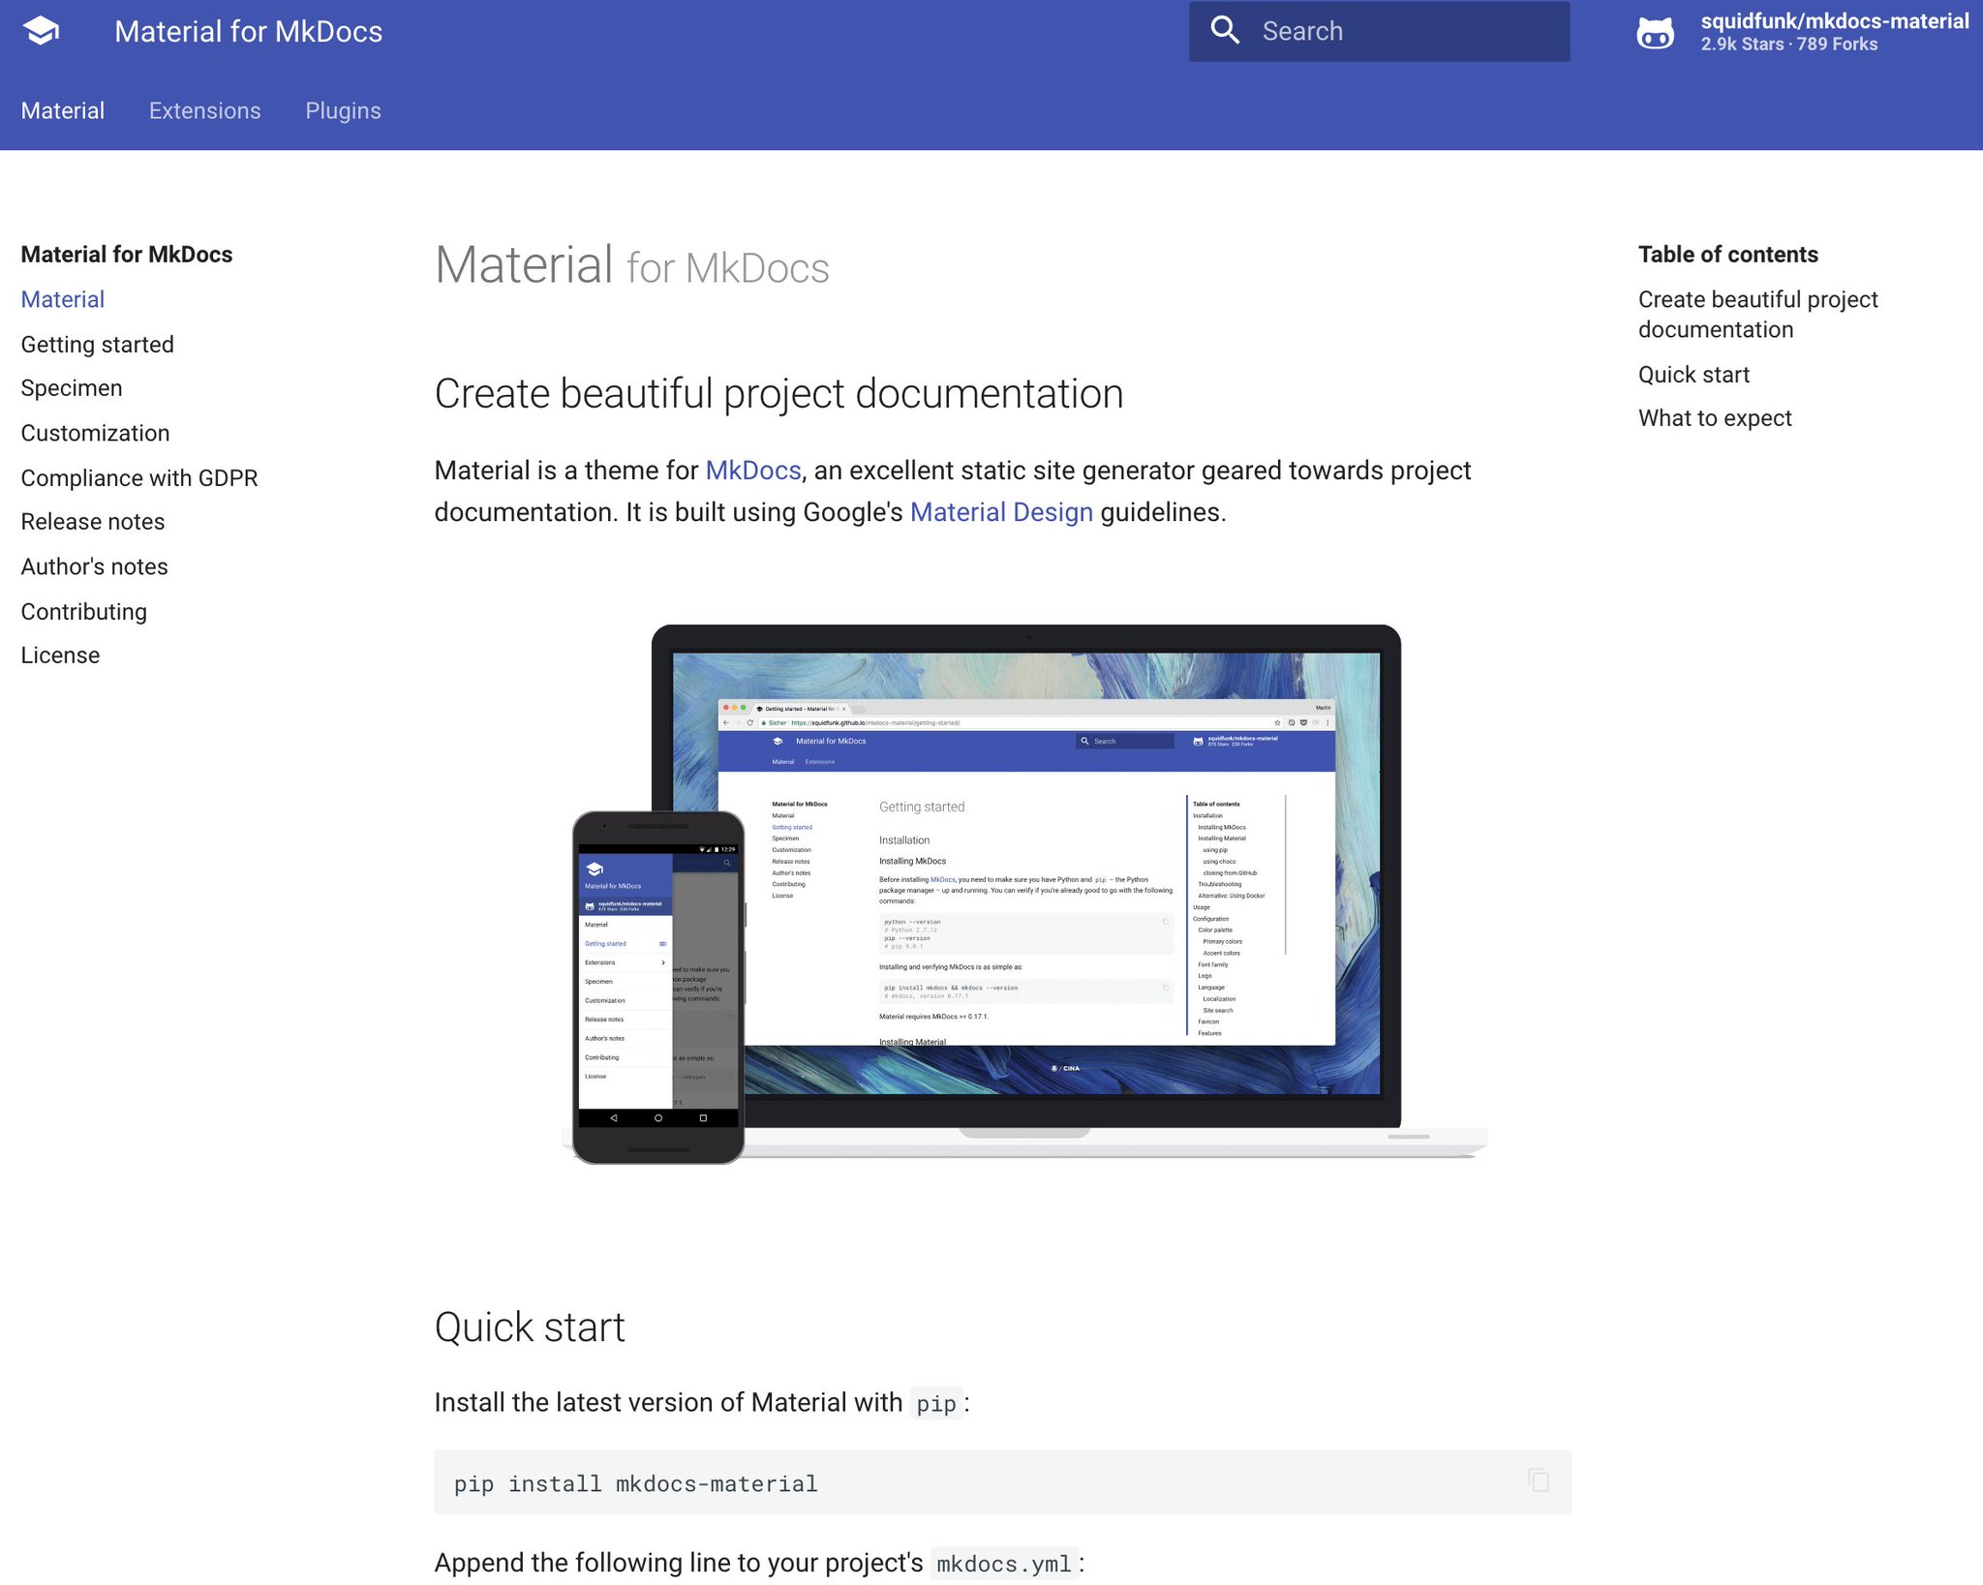The height and width of the screenshot is (1585, 1983).
Task: Click the 'Material for MkDocs' sidebar heading
Action: tap(127, 255)
